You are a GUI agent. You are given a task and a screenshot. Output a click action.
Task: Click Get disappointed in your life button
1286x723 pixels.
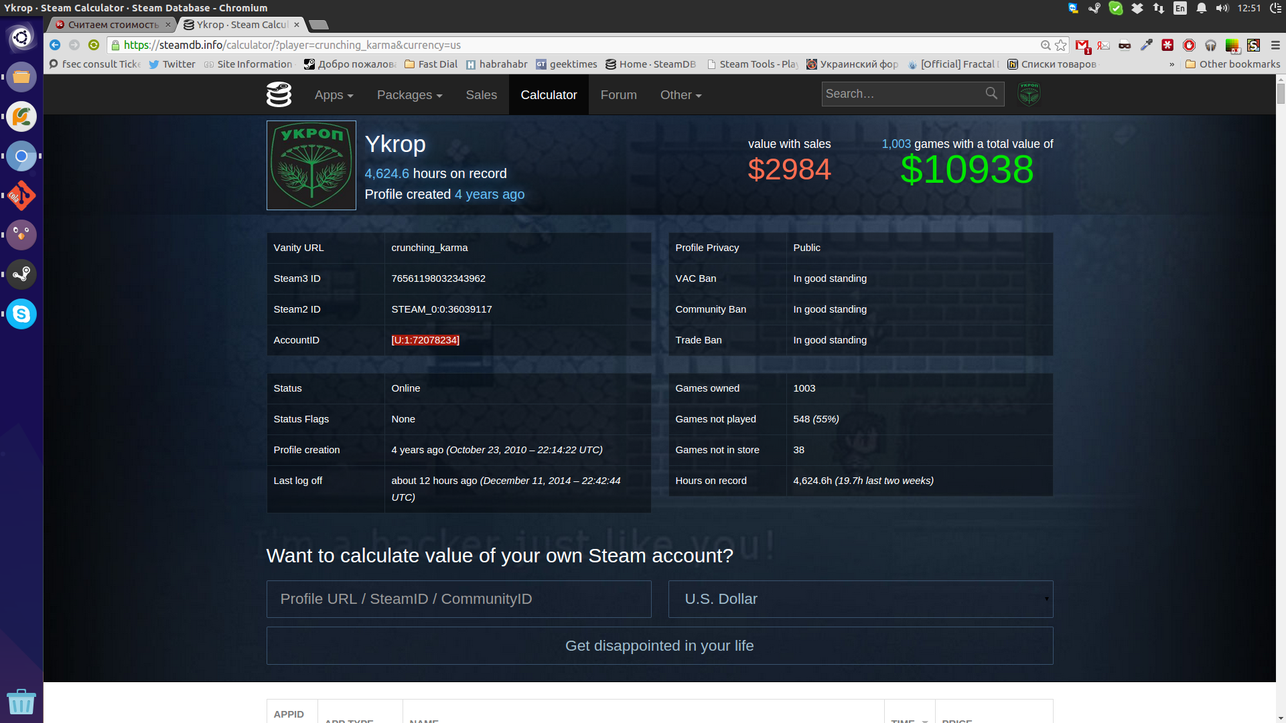[x=660, y=646]
